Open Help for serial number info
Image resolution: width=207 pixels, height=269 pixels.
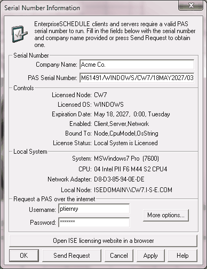[182, 256]
